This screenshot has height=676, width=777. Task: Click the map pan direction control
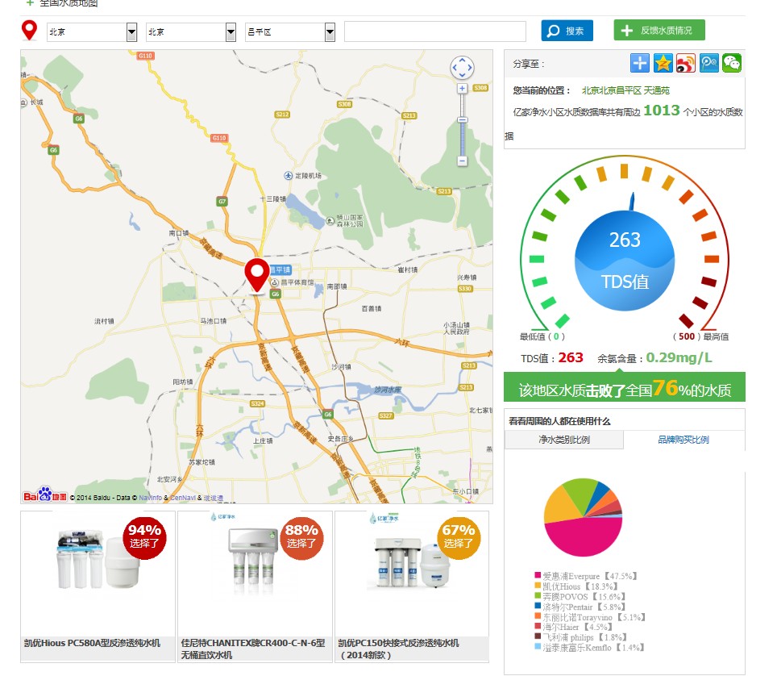(462, 68)
